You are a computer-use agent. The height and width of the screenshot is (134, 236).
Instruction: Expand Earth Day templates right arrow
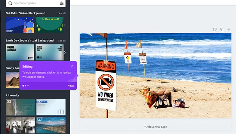[65, 52]
